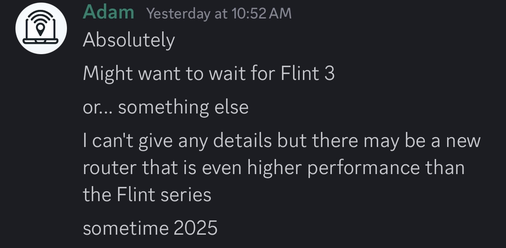506x248 pixels.
Task: Click the laptop base of the avatar logo
Action: 40,41
